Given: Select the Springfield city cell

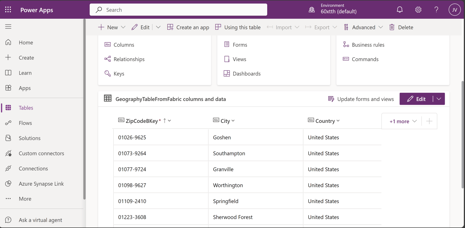Looking at the screenshot, I should 256,201.
